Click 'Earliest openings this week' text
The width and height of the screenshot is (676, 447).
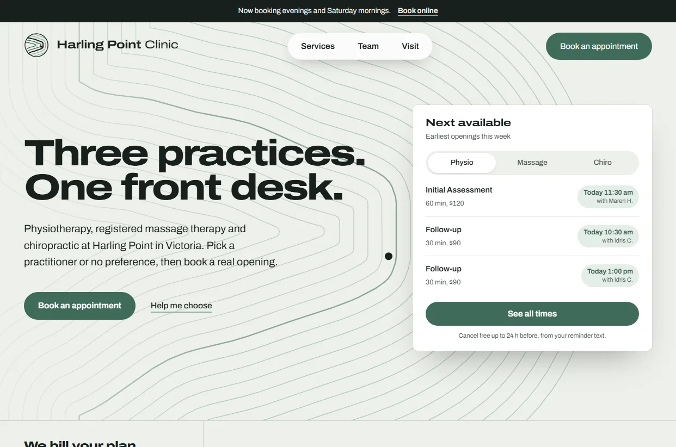coord(468,136)
